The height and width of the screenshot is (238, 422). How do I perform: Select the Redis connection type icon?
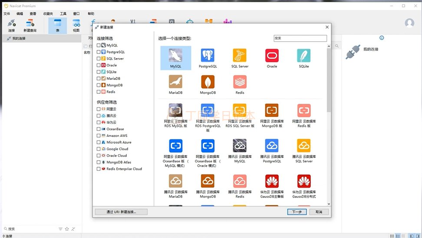pos(240,82)
